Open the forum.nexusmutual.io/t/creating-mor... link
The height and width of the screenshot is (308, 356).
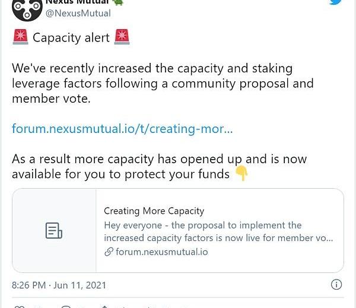coord(122,128)
